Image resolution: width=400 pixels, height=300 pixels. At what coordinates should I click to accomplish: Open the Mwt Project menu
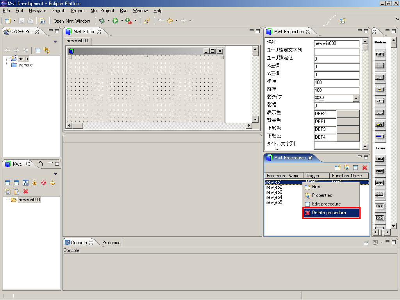[x=102, y=11]
